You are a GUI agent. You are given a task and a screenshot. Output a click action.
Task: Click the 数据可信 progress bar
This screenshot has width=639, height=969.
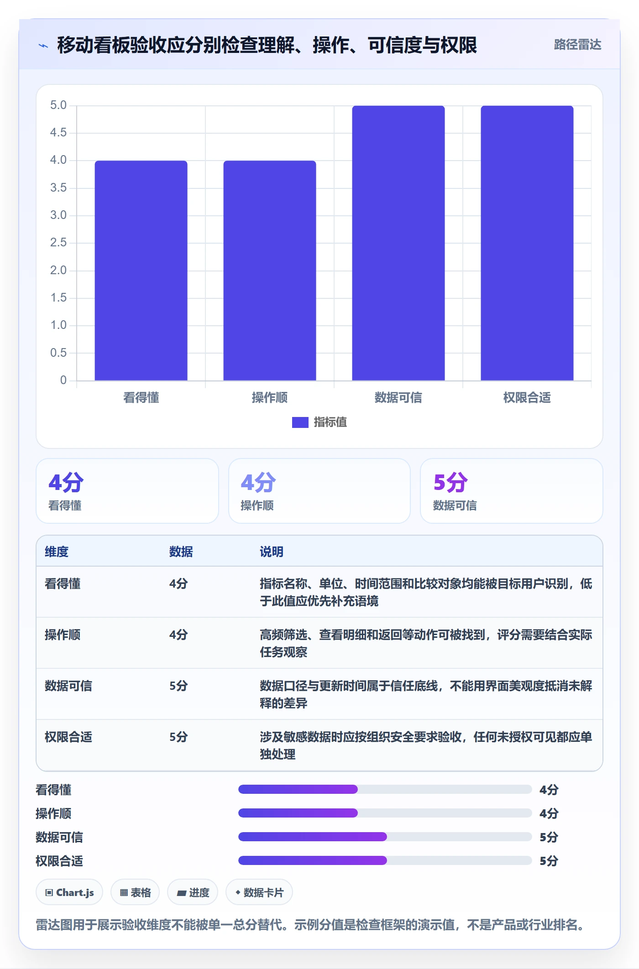coord(385,837)
